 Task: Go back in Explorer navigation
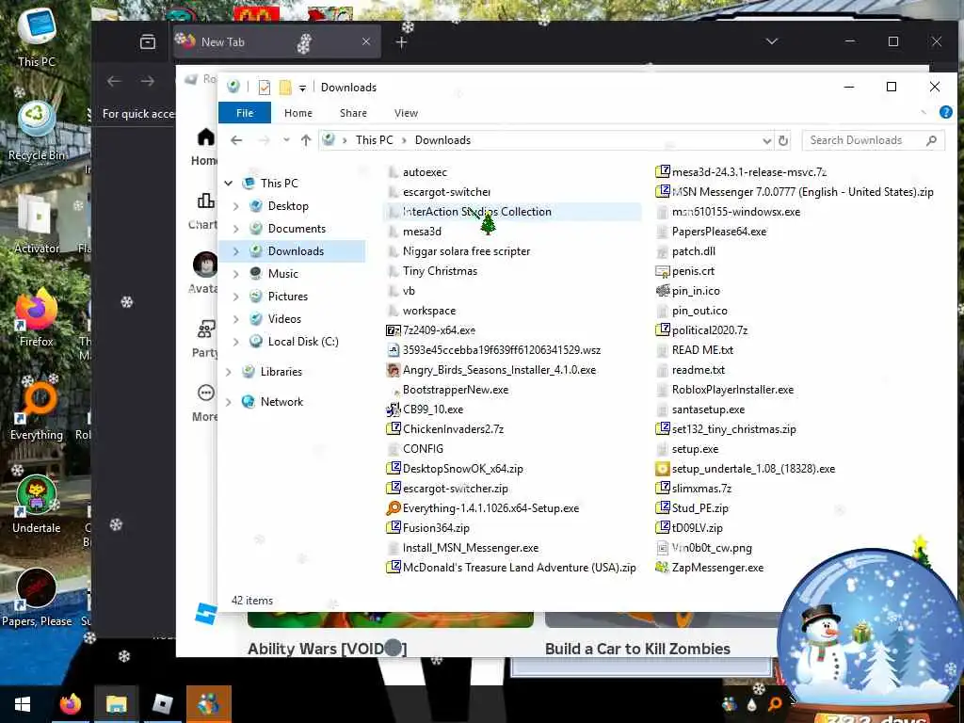(x=236, y=140)
